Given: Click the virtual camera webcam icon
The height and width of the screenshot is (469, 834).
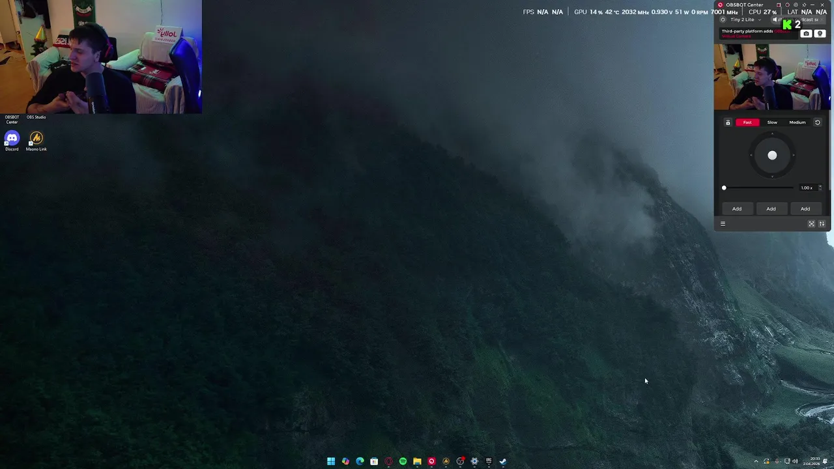Looking at the screenshot, I should [820, 34].
